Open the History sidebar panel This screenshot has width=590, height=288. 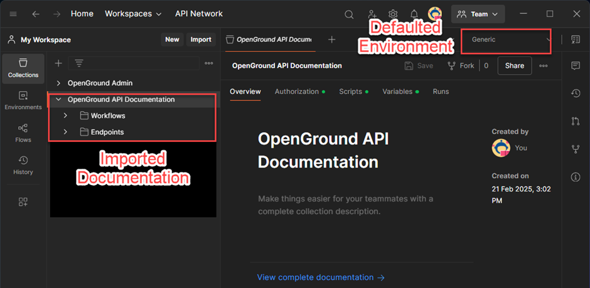tap(23, 166)
